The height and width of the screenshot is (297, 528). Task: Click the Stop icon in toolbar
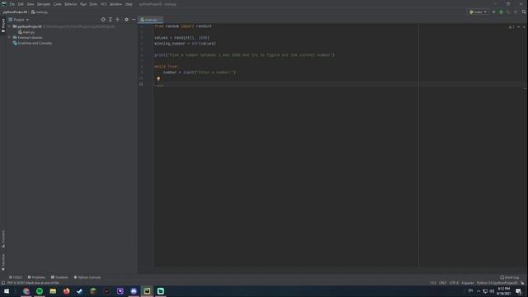[515, 12]
